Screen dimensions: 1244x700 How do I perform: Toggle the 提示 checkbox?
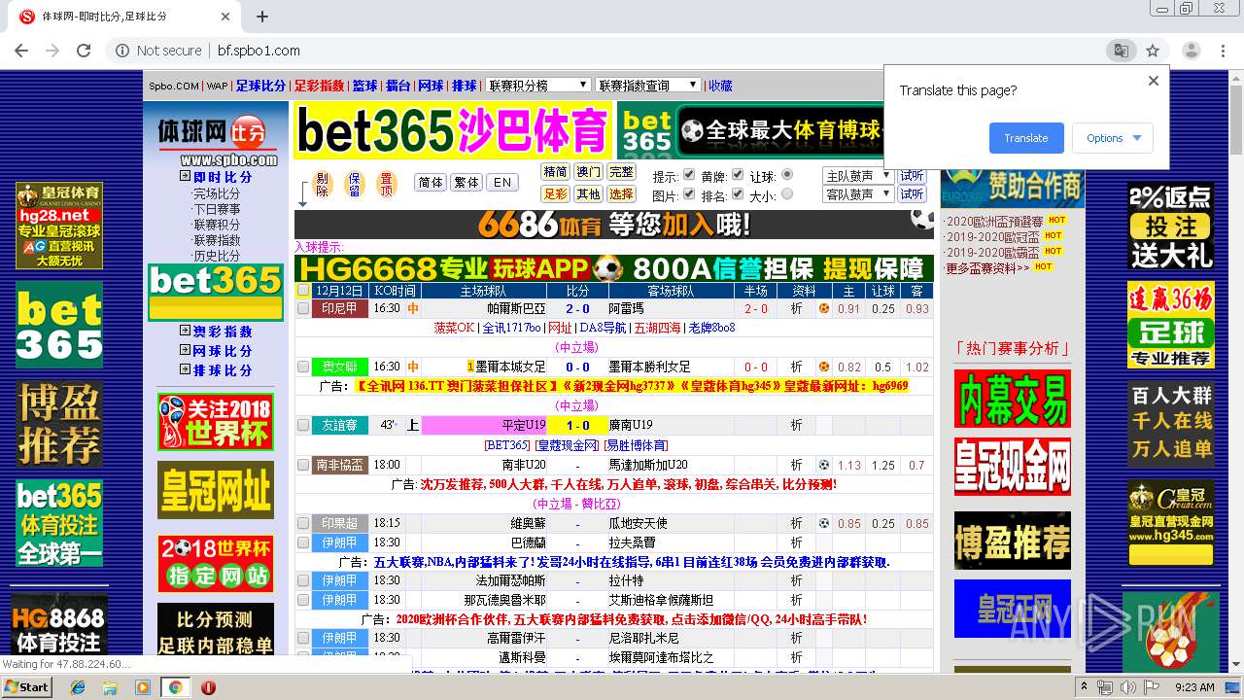click(689, 175)
